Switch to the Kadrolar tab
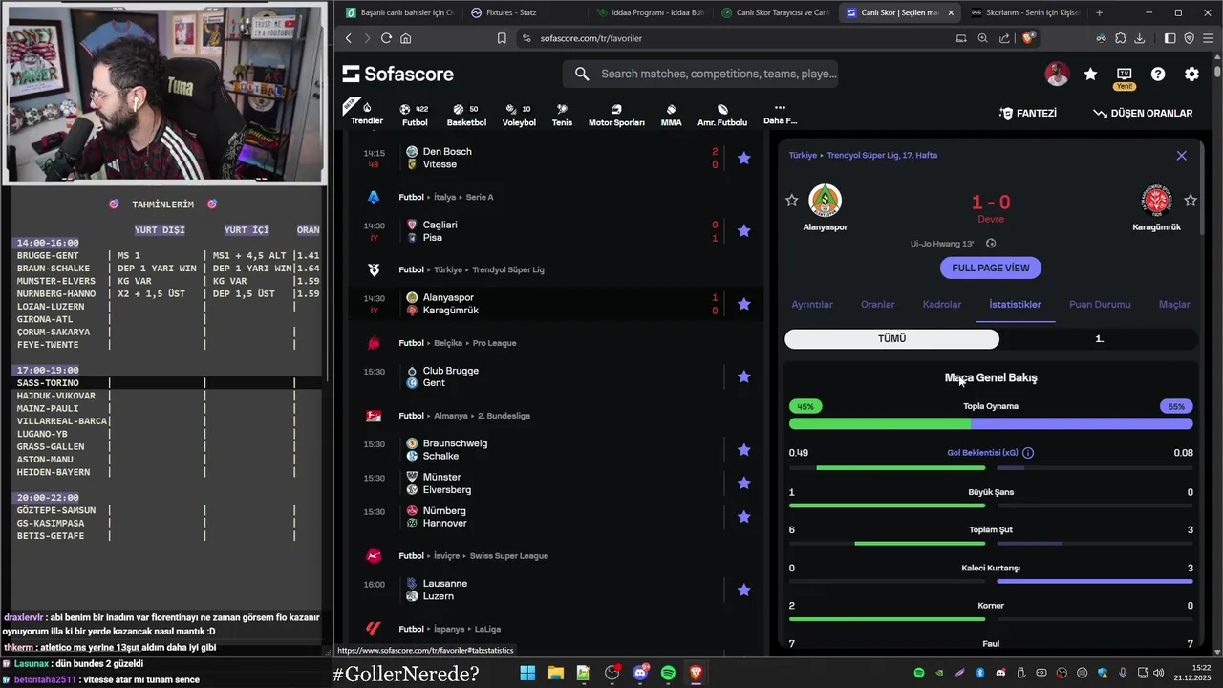The height and width of the screenshot is (688, 1223). point(942,304)
